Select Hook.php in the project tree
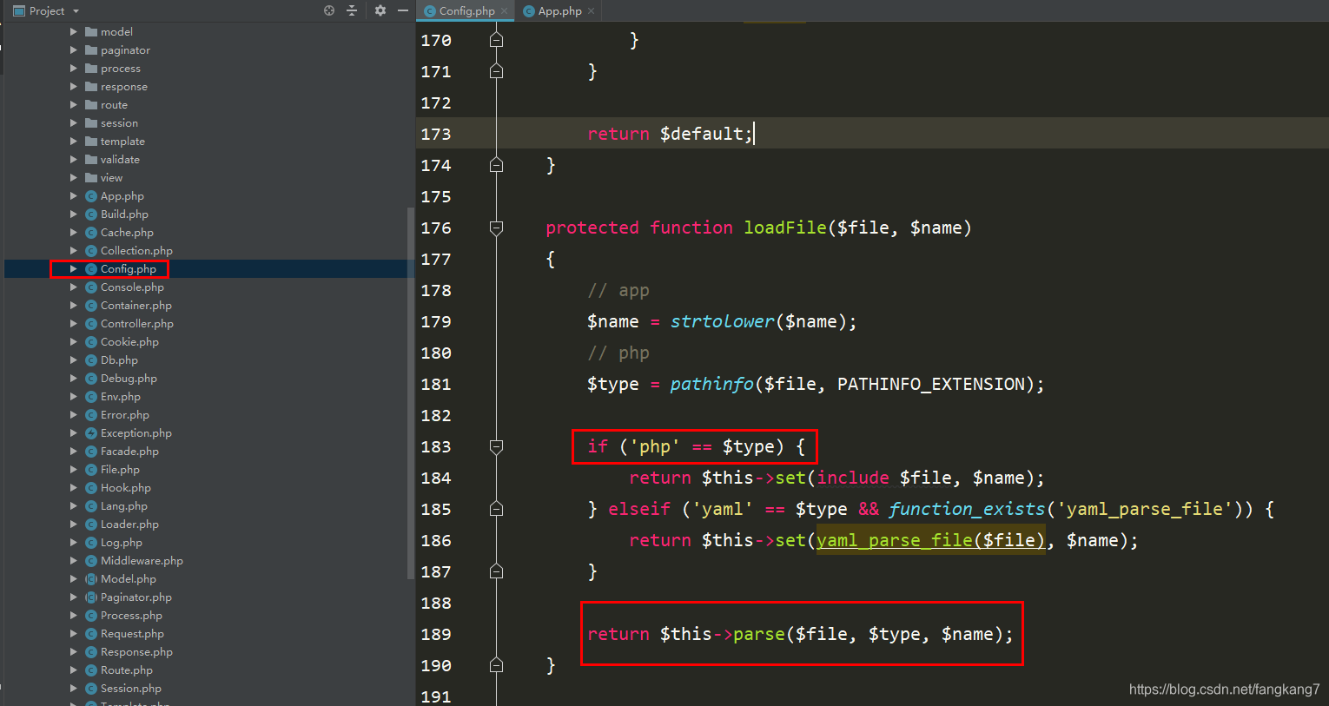The image size is (1329, 706). [x=126, y=488]
